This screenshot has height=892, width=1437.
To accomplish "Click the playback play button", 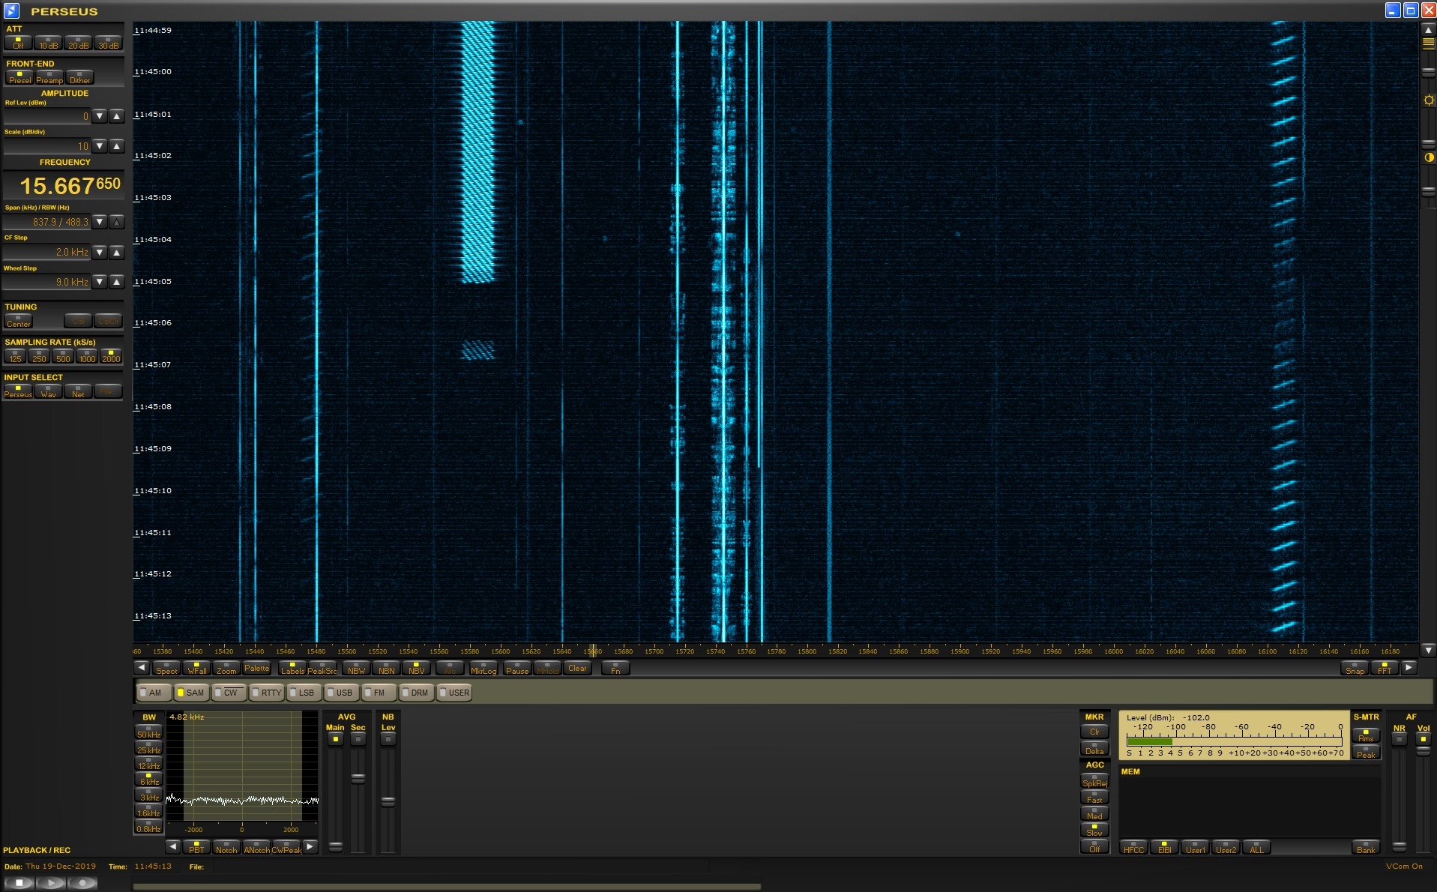I will click(51, 883).
